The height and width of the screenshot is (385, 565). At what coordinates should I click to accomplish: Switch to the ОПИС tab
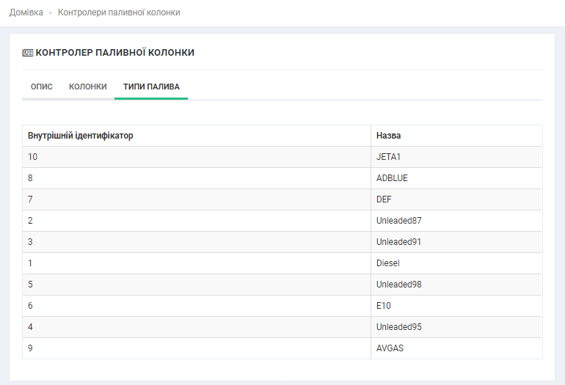[x=41, y=87]
